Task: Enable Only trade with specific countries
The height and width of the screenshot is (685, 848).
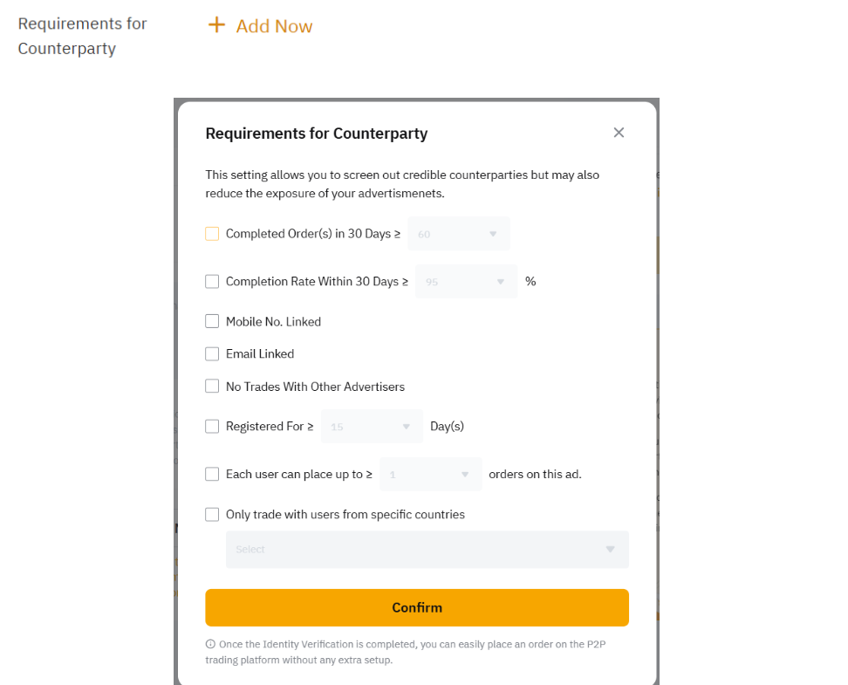Action: tap(212, 514)
